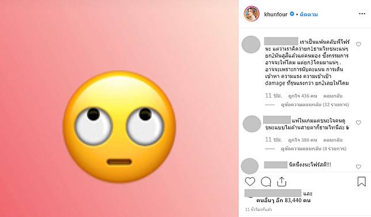This screenshot has height=217, width=371.
Task: Share the post via upload arrow icon
Action: coord(282,181)
